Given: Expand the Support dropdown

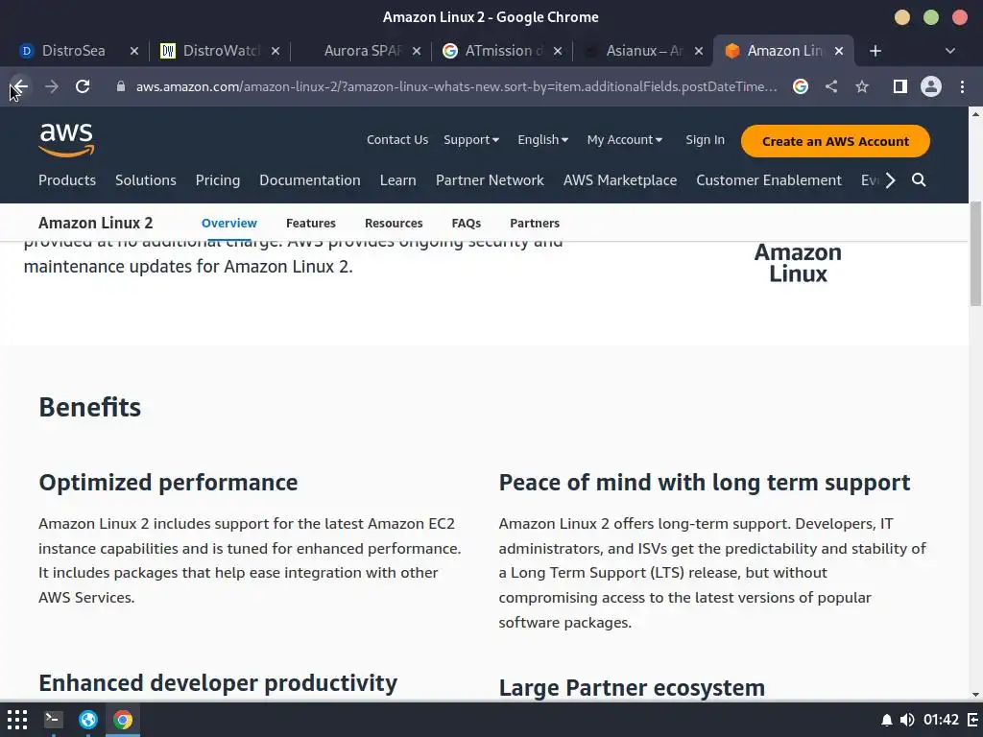Looking at the screenshot, I should (470, 140).
